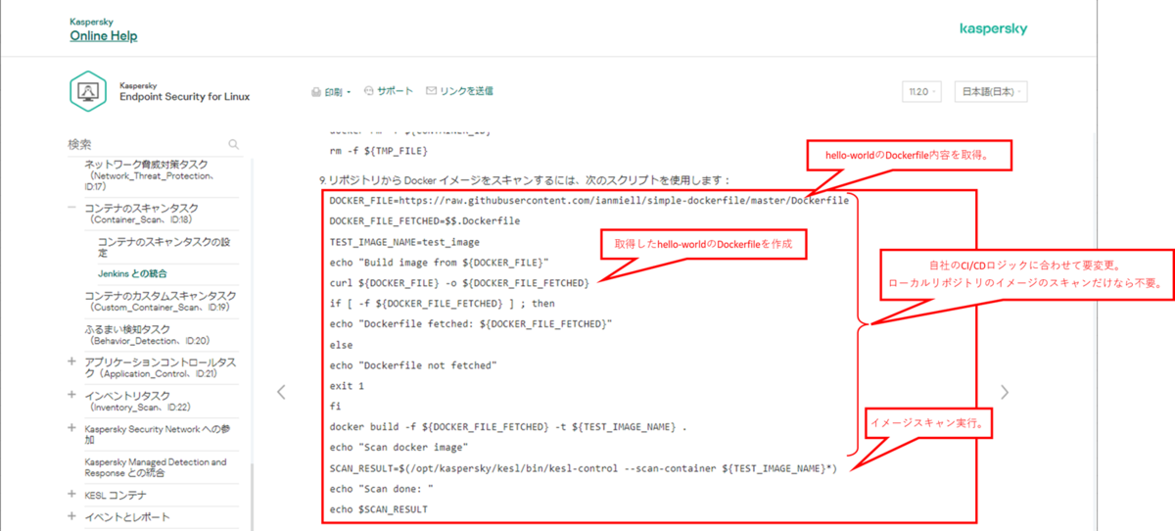Open the Online Help home link

tap(103, 36)
